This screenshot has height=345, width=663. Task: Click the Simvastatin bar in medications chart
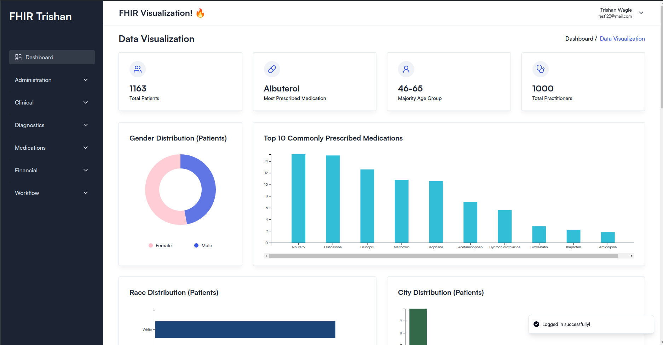click(x=539, y=234)
